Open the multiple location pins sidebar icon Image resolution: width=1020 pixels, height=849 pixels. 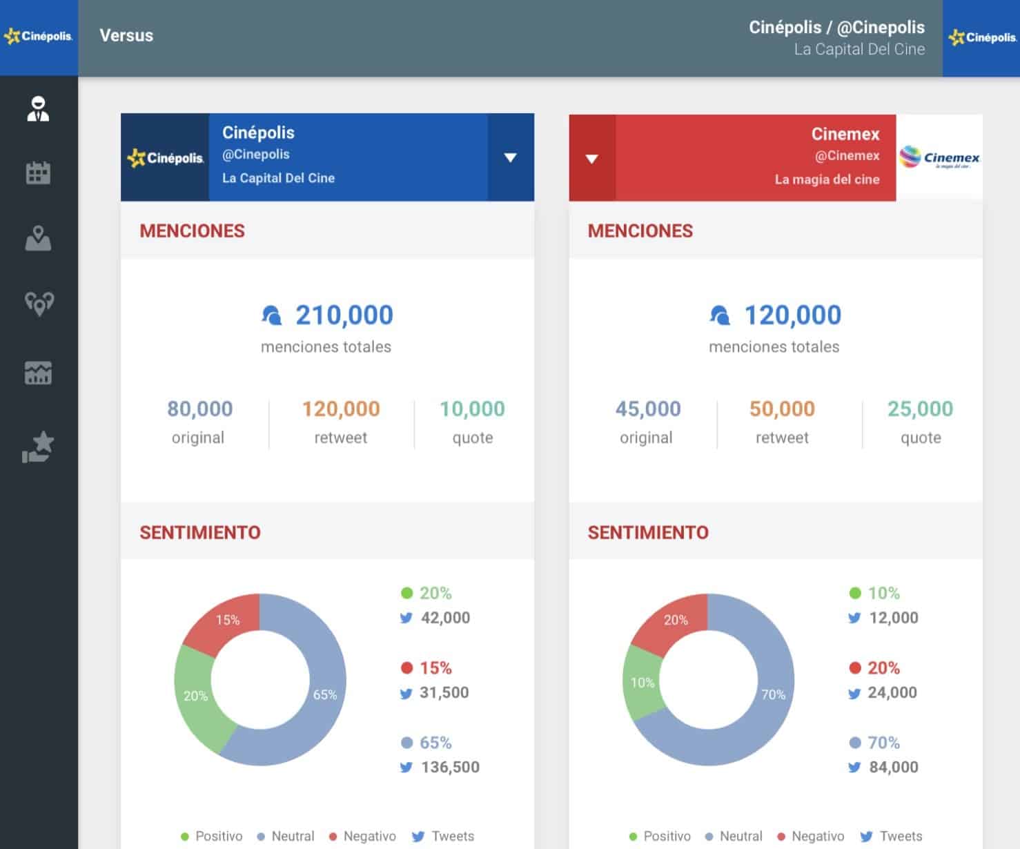pos(39,303)
